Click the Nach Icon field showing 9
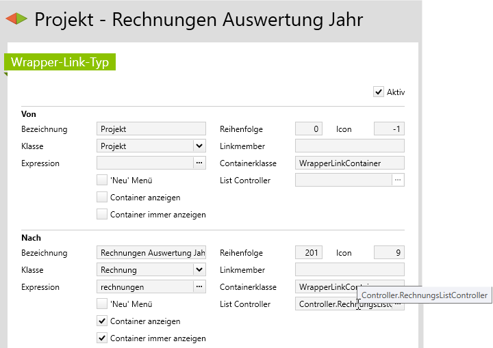Screen dimensions: 493x348 click(x=389, y=253)
